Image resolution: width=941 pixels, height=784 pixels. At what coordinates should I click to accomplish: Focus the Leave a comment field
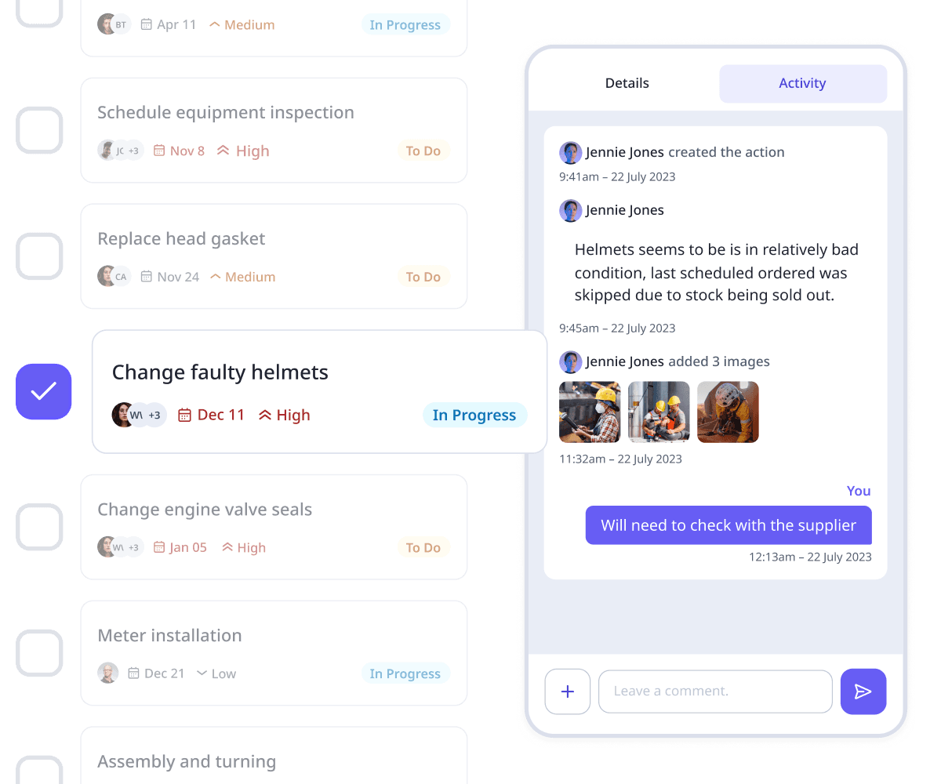(715, 691)
